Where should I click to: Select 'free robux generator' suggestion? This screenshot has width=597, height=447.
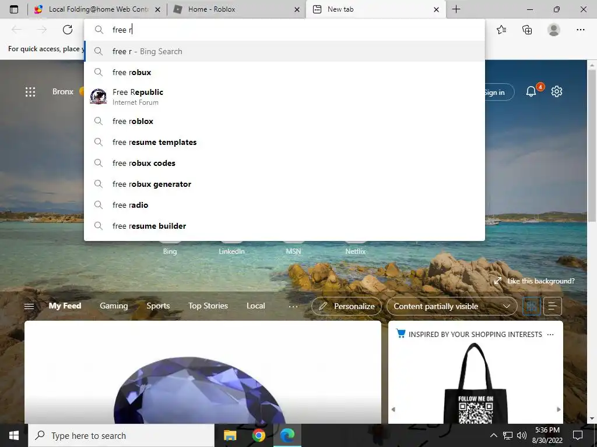point(285,184)
